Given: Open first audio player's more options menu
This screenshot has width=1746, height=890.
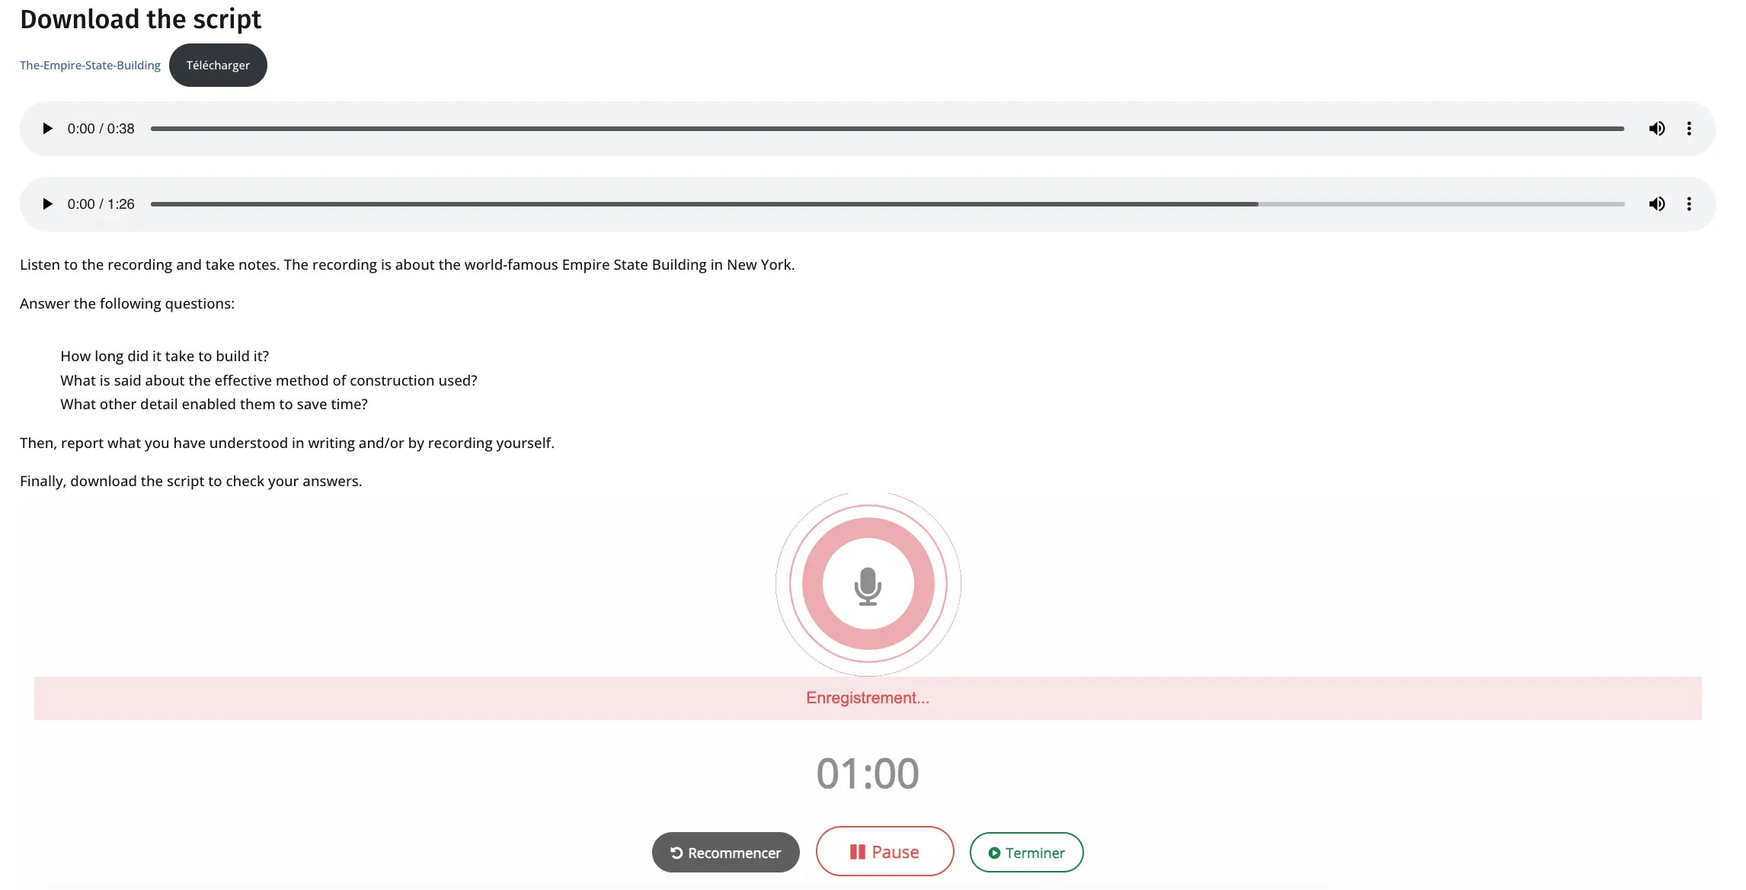Looking at the screenshot, I should pos(1689,129).
